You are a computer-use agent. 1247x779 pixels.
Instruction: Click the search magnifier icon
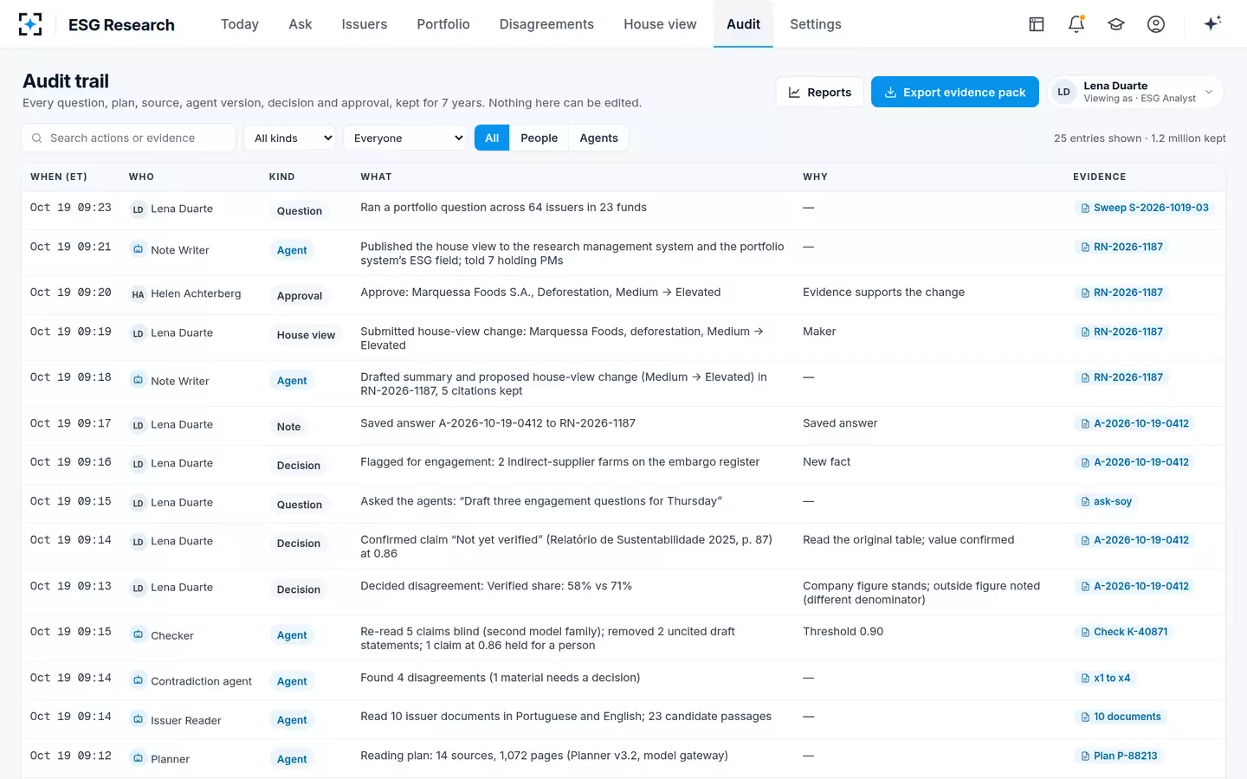tap(36, 138)
